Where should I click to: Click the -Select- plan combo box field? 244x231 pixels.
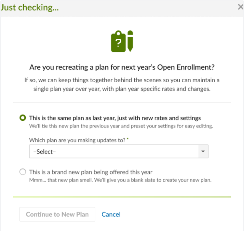(119, 152)
